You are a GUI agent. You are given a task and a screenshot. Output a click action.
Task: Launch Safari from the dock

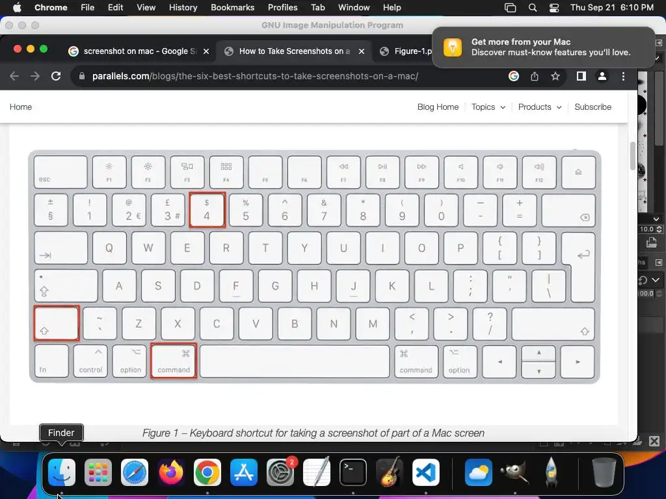coord(135,472)
